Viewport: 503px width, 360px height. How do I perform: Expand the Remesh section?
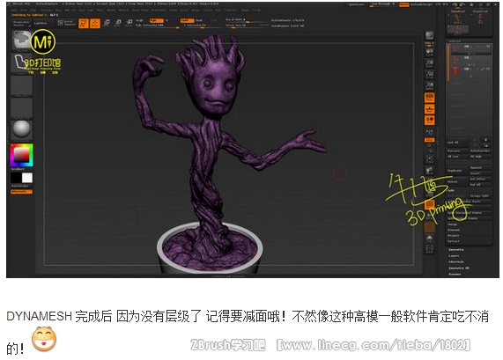[454, 230]
